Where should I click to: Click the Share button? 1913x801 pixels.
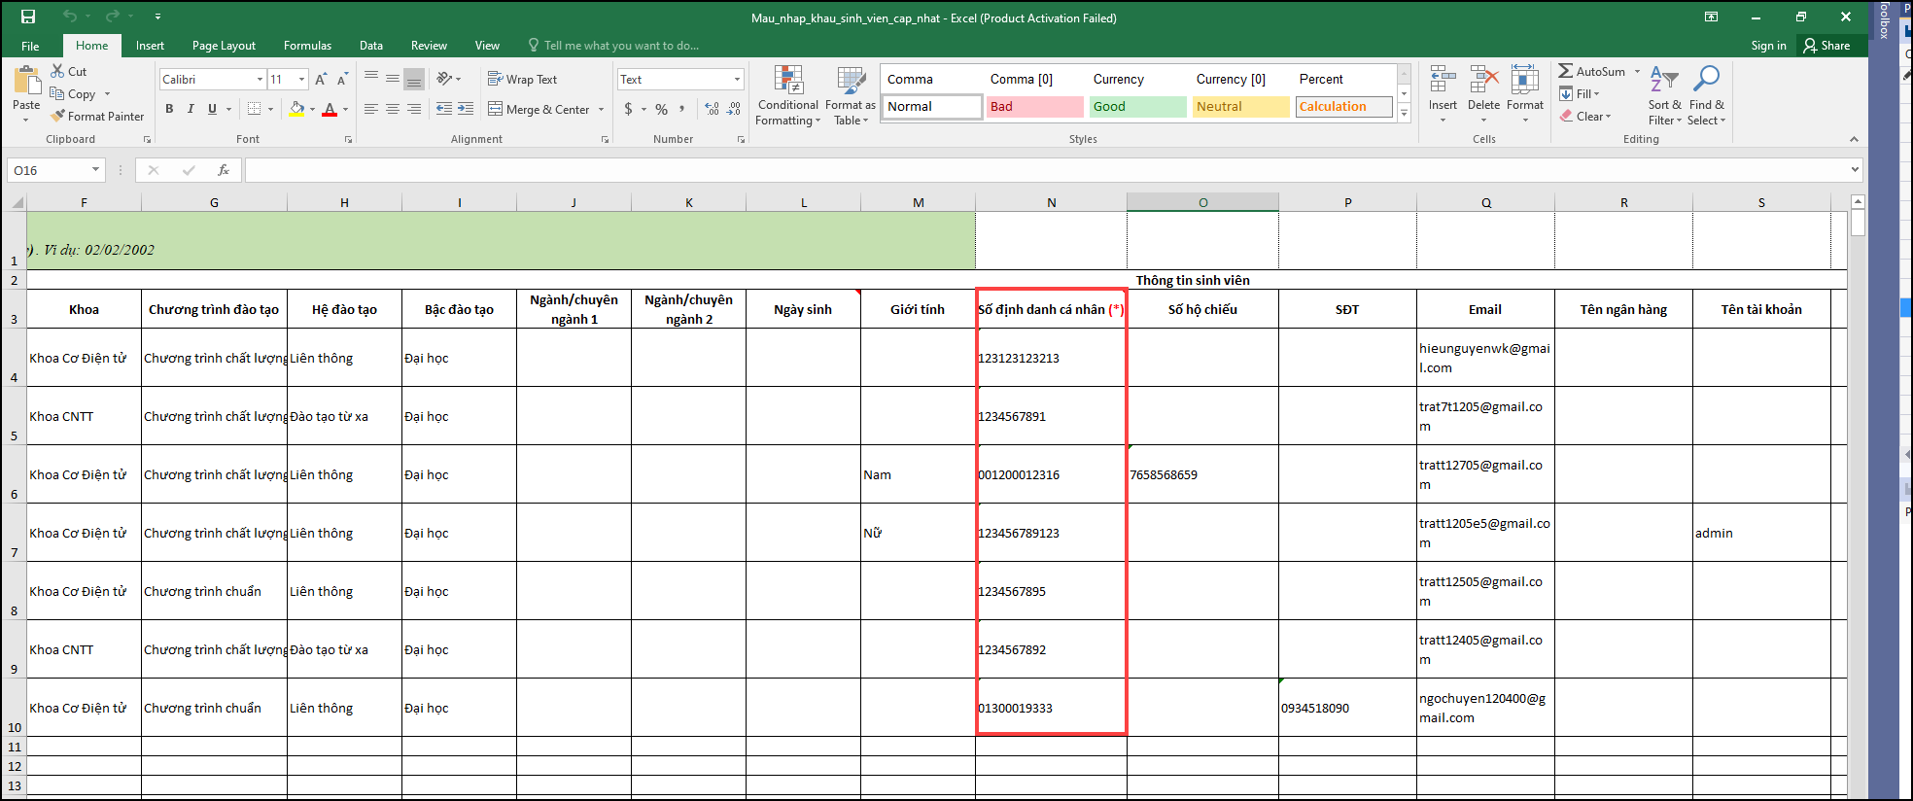(1826, 46)
